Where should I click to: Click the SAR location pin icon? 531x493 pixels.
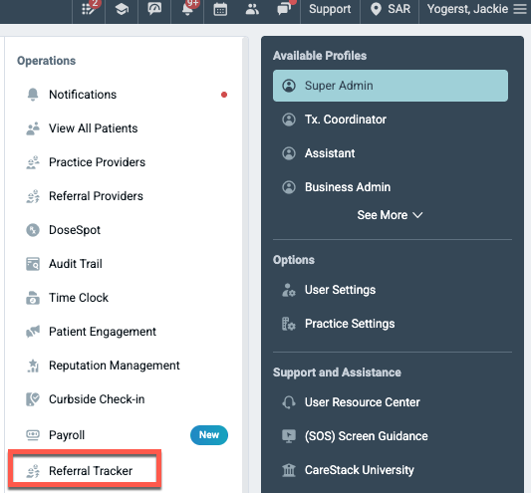click(376, 9)
